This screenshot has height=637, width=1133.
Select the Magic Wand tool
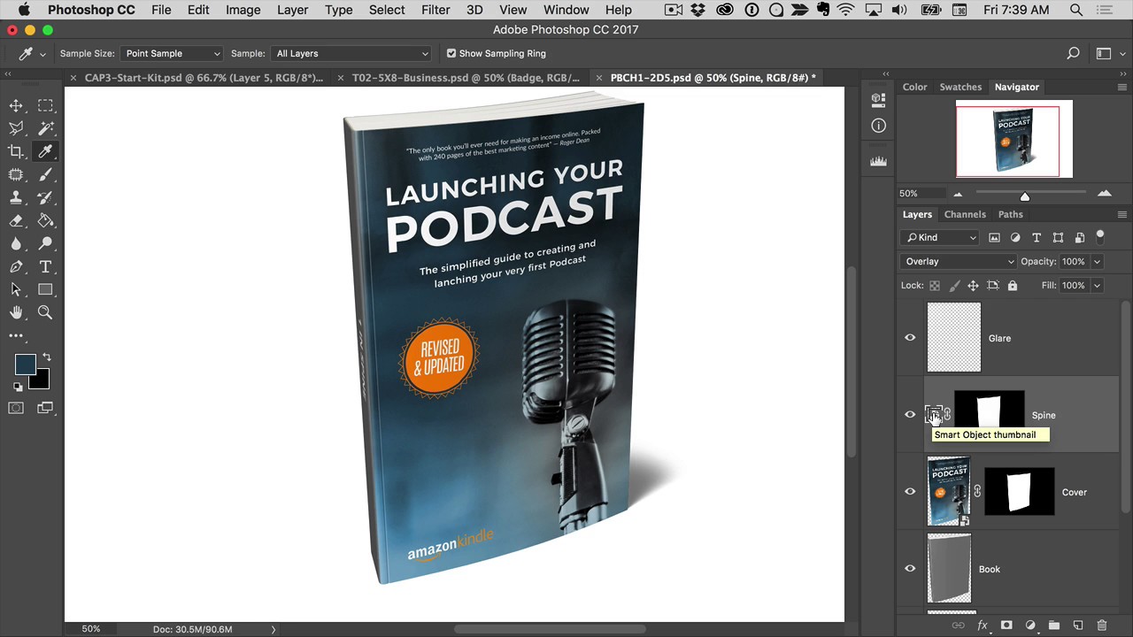[45, 129]
